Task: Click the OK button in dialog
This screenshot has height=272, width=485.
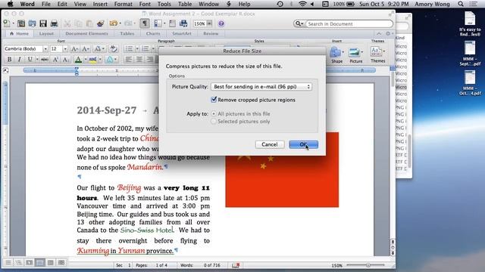Action: point(303,144)
